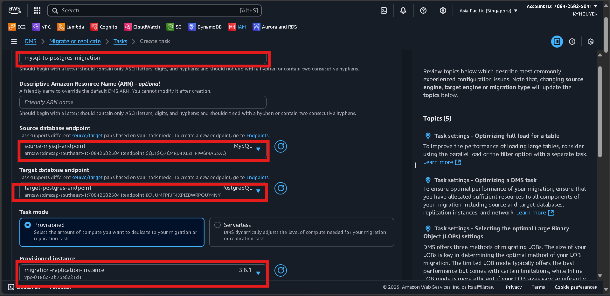Open the target-postgres-endpoint dropdown
Image resolution: width=610 pixels, height=296 pixels.
coord(258,191)
